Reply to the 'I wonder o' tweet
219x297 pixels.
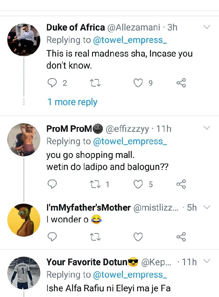(x=52, y=237)
